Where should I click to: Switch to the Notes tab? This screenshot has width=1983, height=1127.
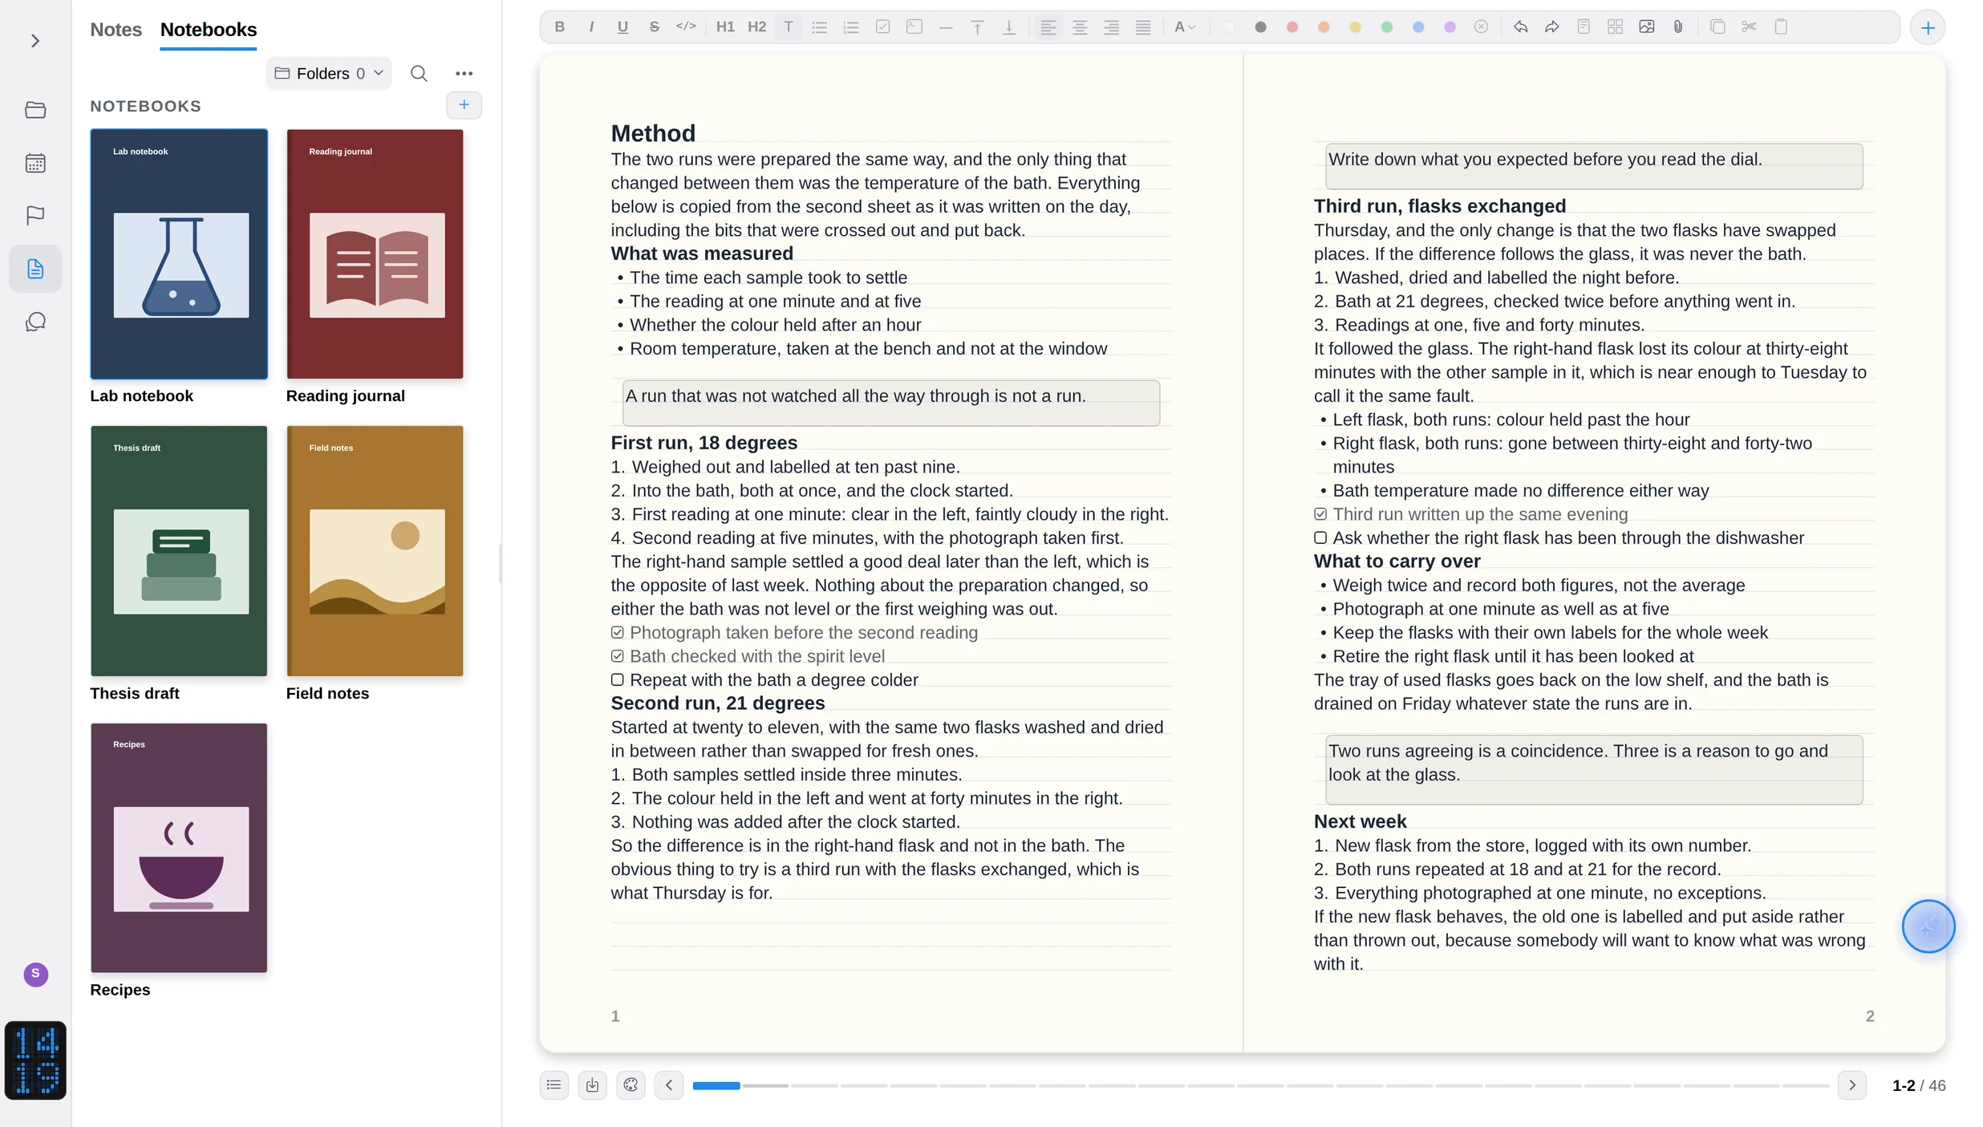tap(116, 30)
